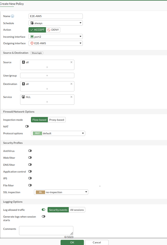Screen dimensions: 167x245
Task: Select All sessions logging option
Action: [77, 210]
